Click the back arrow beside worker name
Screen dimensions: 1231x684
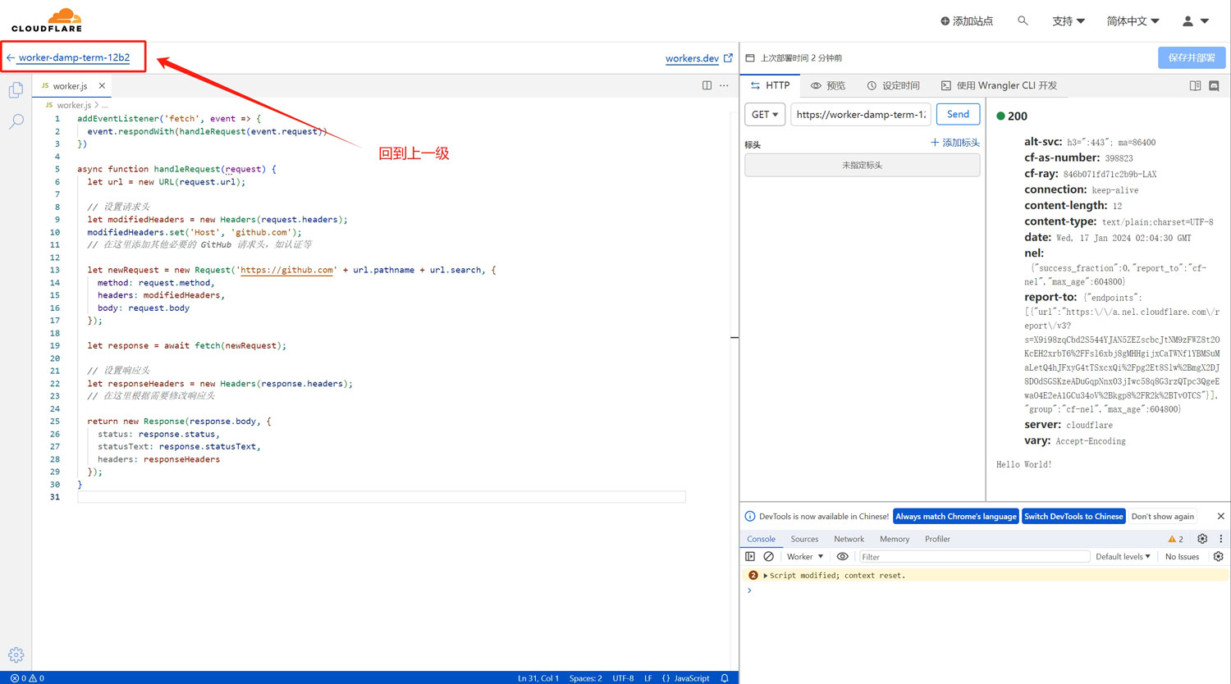(x=11, y=57)
